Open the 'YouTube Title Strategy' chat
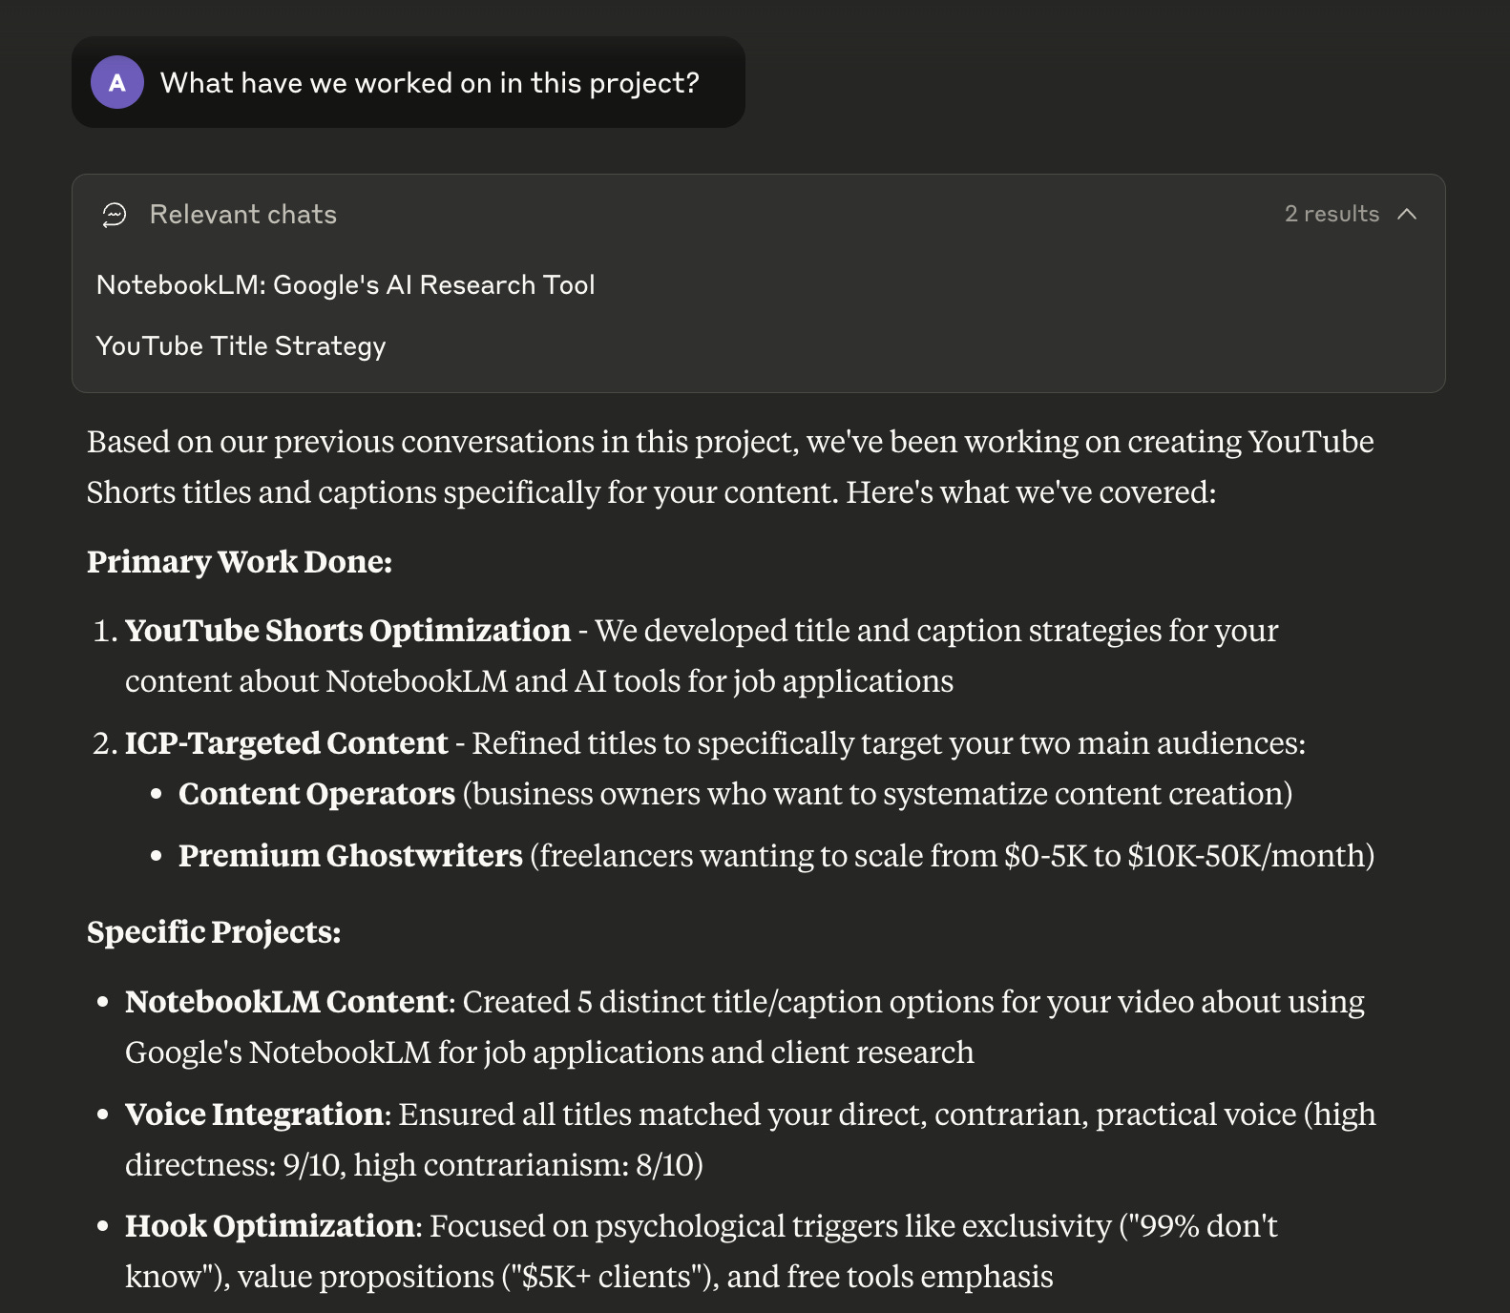Viewport: 1510px width, 1313px height. (x=241, y=345)
